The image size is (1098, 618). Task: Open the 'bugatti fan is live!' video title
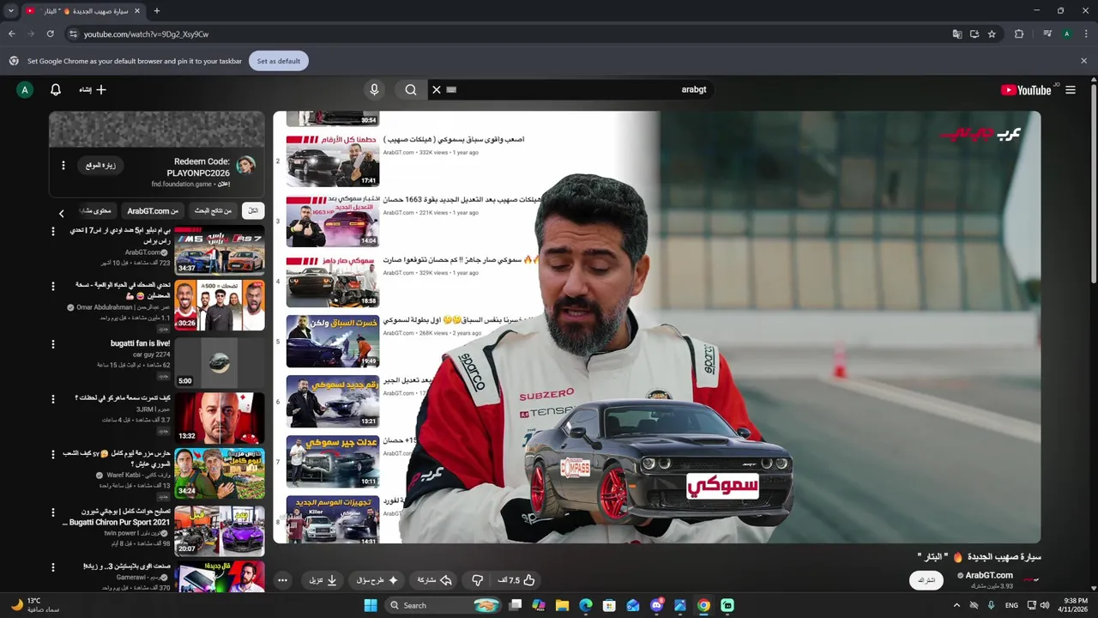coord(140,343)
